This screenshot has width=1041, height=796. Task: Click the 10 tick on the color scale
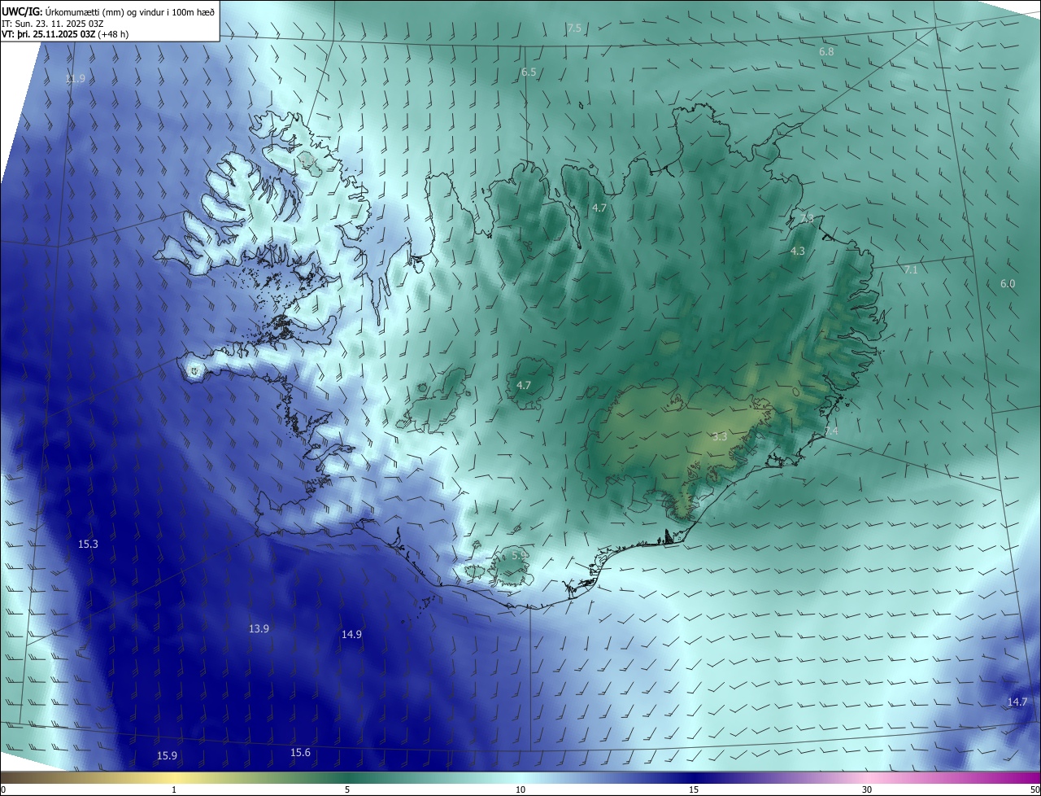(x=520, y=789)
